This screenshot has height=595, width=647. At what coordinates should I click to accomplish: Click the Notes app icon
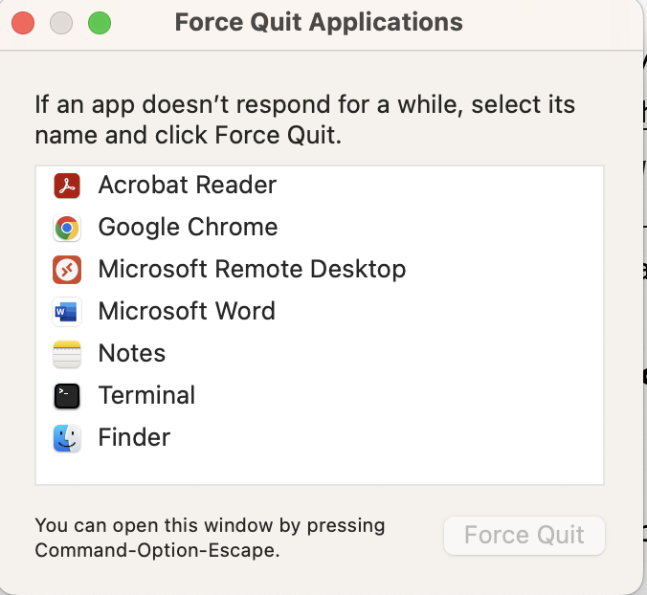click(x=67, y=354)
